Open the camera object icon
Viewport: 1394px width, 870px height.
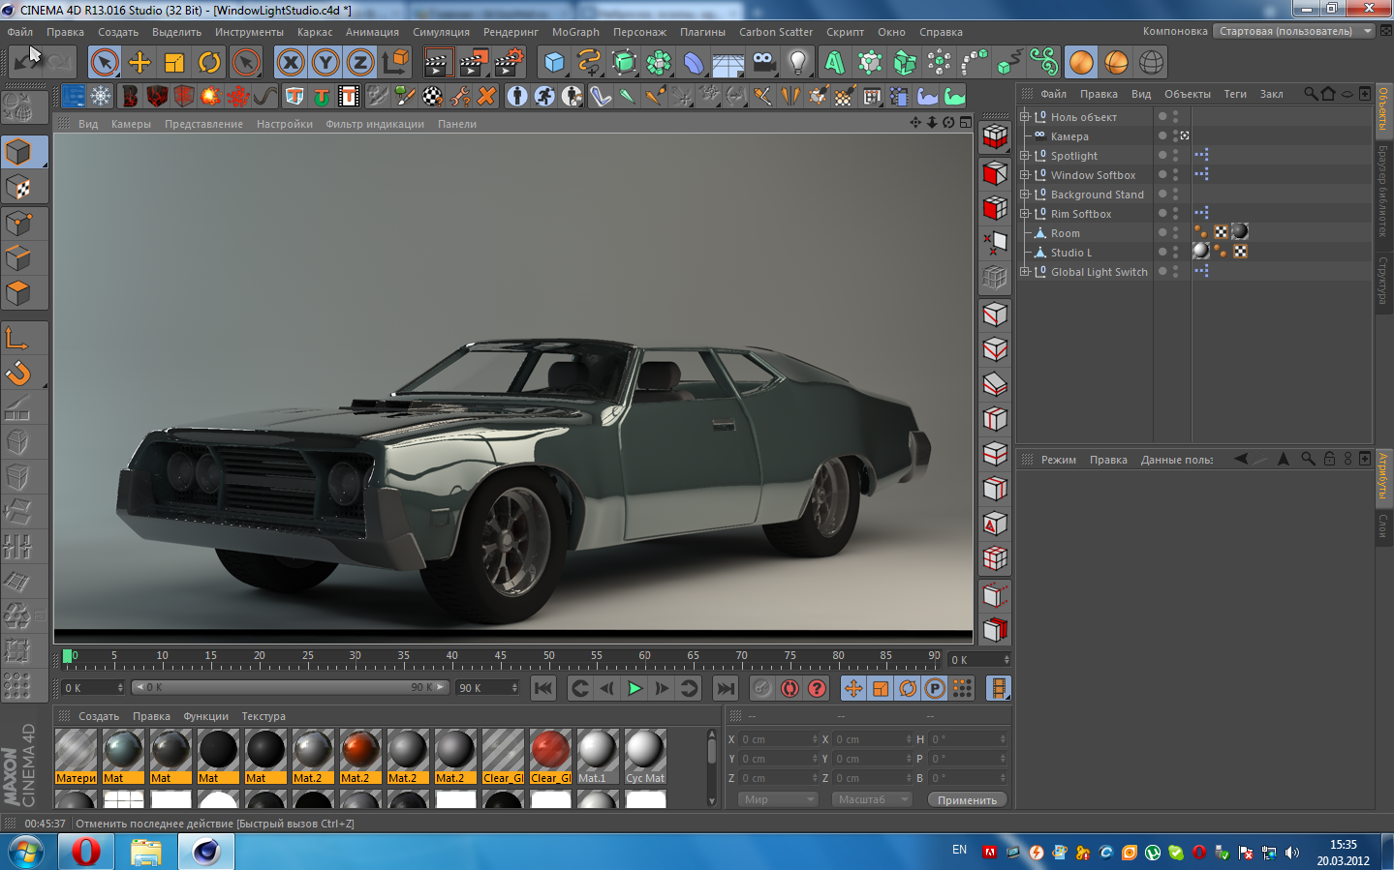pyautogui.click(x=764, y=63)
